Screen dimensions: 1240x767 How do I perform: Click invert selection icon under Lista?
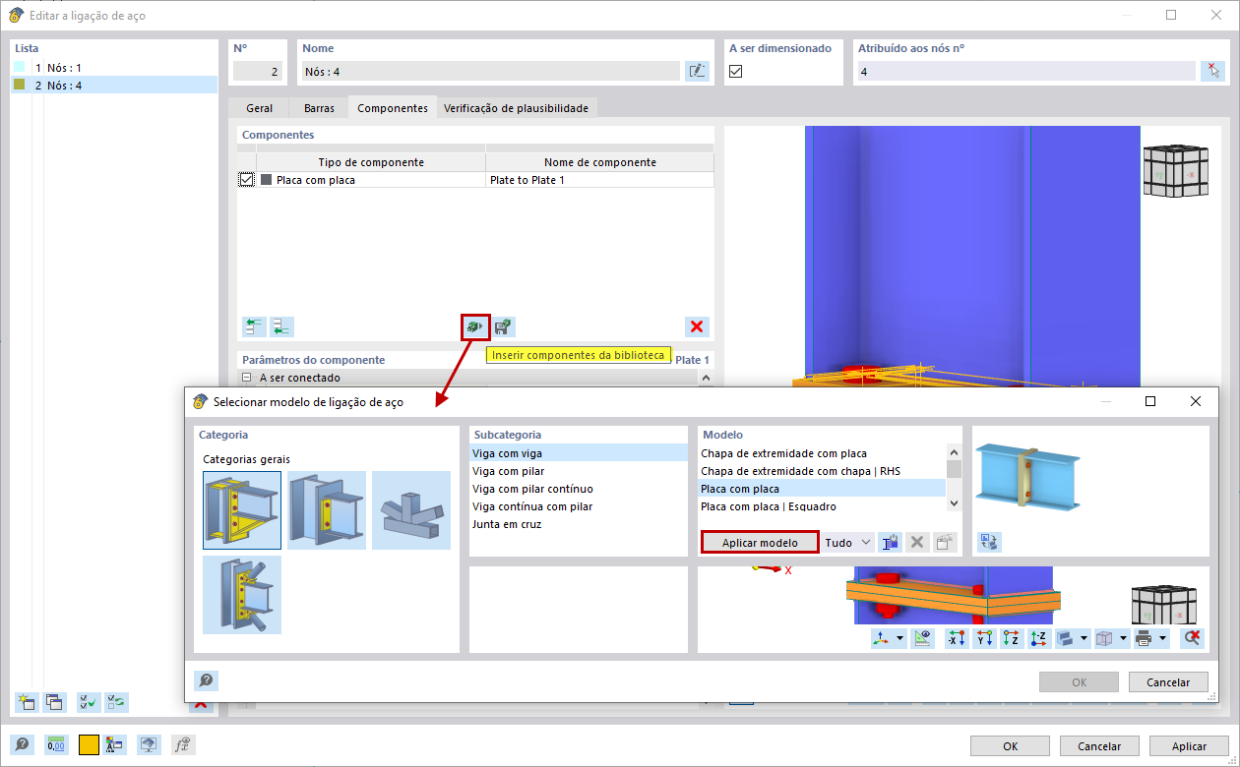pos(117,702)
